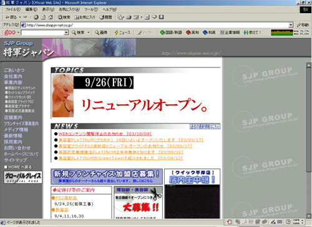The width and height of the screenshot is (312, 227).
Task: Click the Mail icon in toolbar
Action: 120,17
